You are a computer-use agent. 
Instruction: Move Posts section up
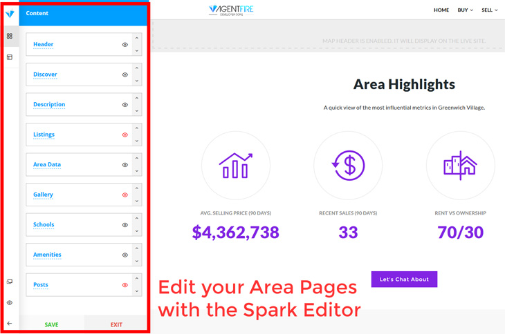tap(137, 278)
